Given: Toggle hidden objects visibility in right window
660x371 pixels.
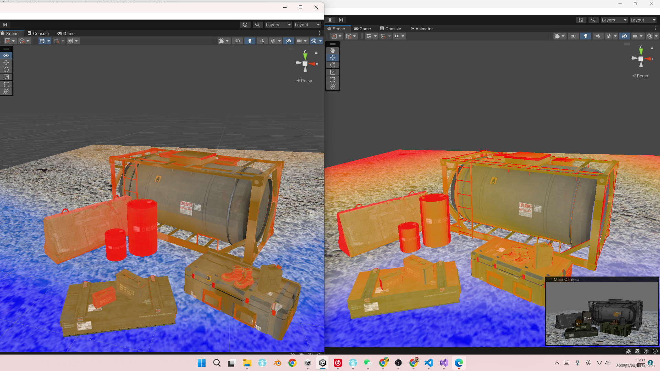Looking at the screenshot, I should pos(625,36).
